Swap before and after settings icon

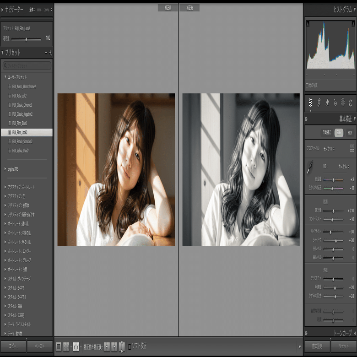click(122, 347)
